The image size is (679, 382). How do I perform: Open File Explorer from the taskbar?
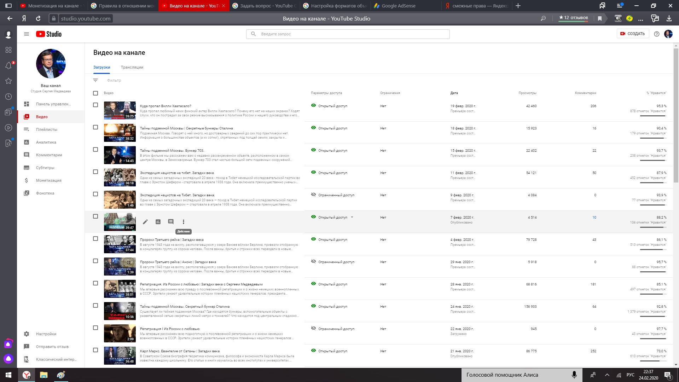pos(44,375)
